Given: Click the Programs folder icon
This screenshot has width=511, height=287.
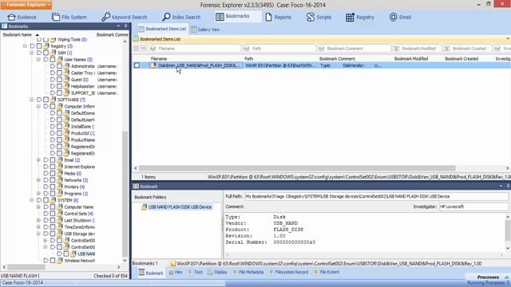Looking at the screenshot, I should 60,193.
